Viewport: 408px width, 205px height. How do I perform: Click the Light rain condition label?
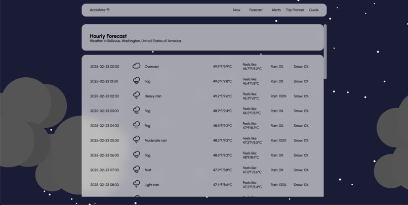(x=152, y=185)
